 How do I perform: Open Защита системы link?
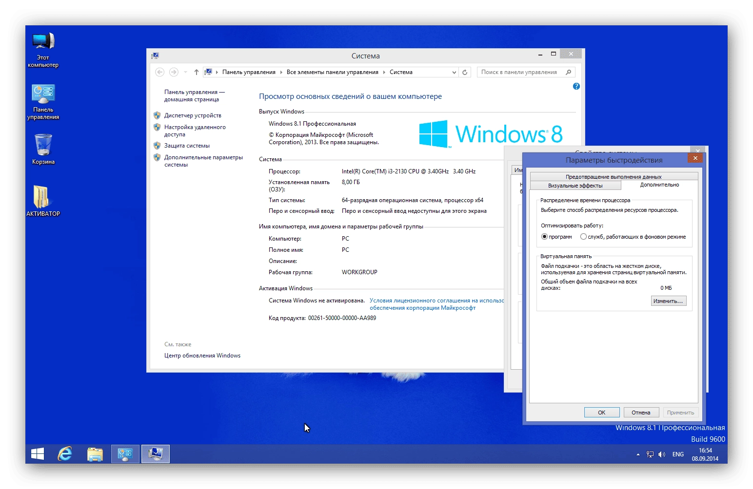point(187,146)
